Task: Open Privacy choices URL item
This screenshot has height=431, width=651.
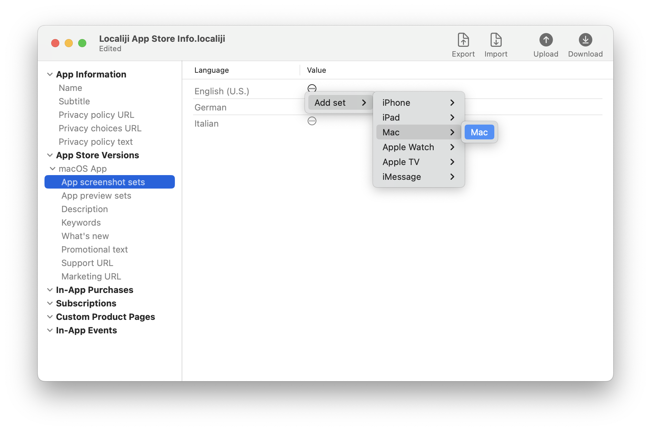Action: point(100,128)
